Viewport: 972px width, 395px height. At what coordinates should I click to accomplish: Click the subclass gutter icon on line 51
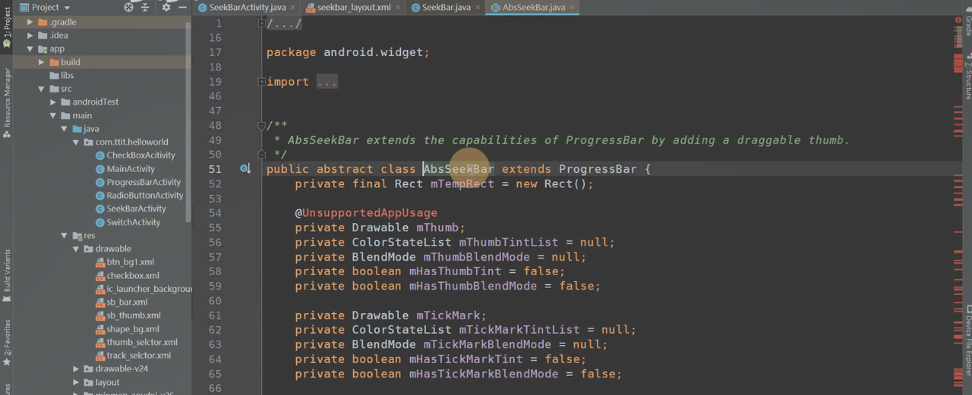(245, 169)
